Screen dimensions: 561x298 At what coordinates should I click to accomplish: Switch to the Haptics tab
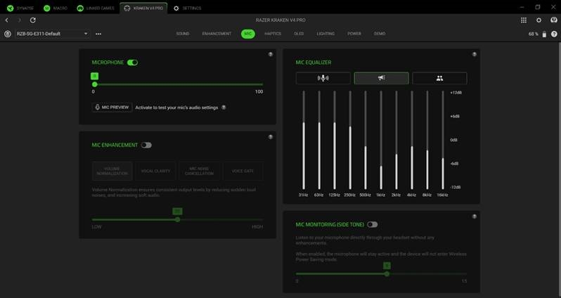coord(273,34)
